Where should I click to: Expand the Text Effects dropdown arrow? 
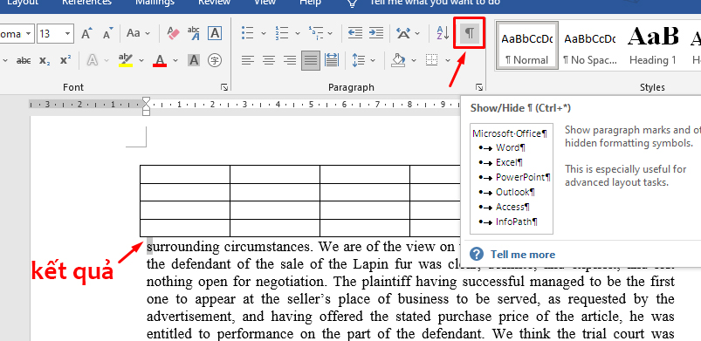click(107, 60)
